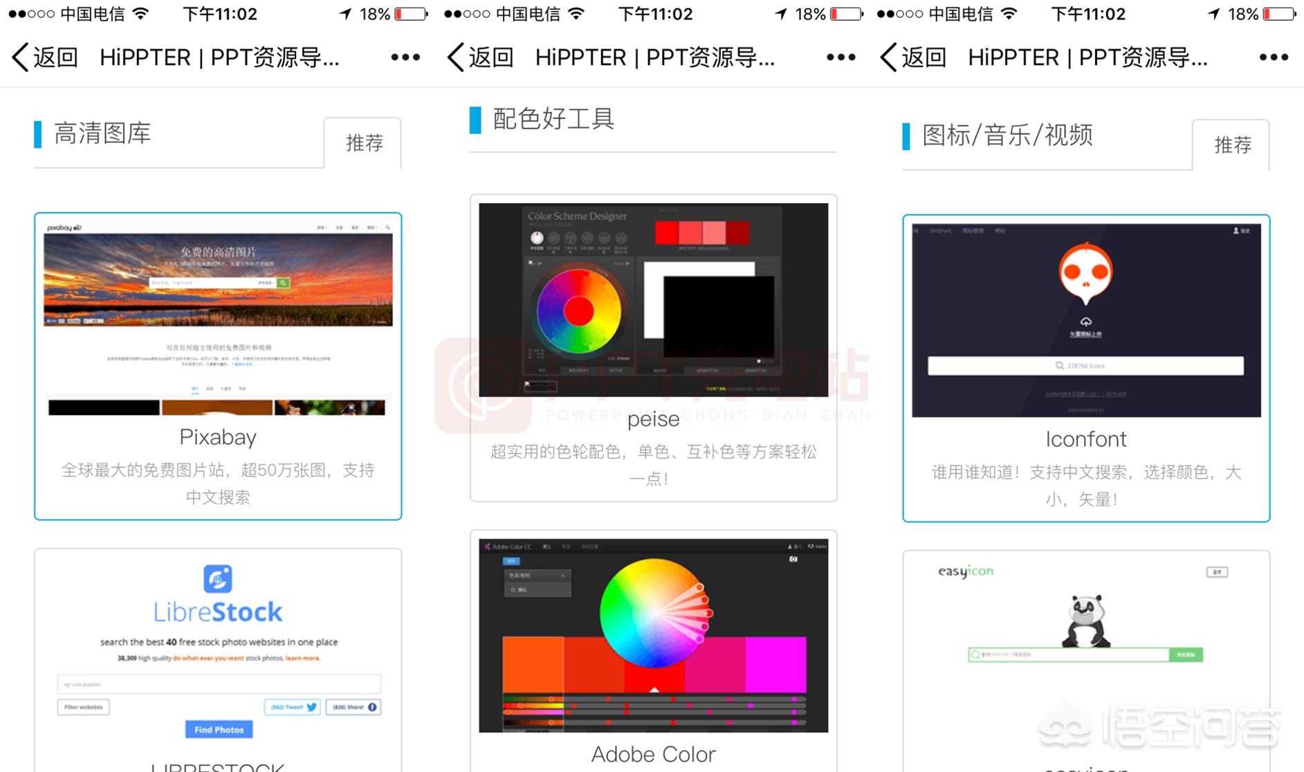Click the 图标/音乐/视频 section heading
The width and height of the screenshot is (1304, 772).
pyautogui.click(x=1007, y=135)
